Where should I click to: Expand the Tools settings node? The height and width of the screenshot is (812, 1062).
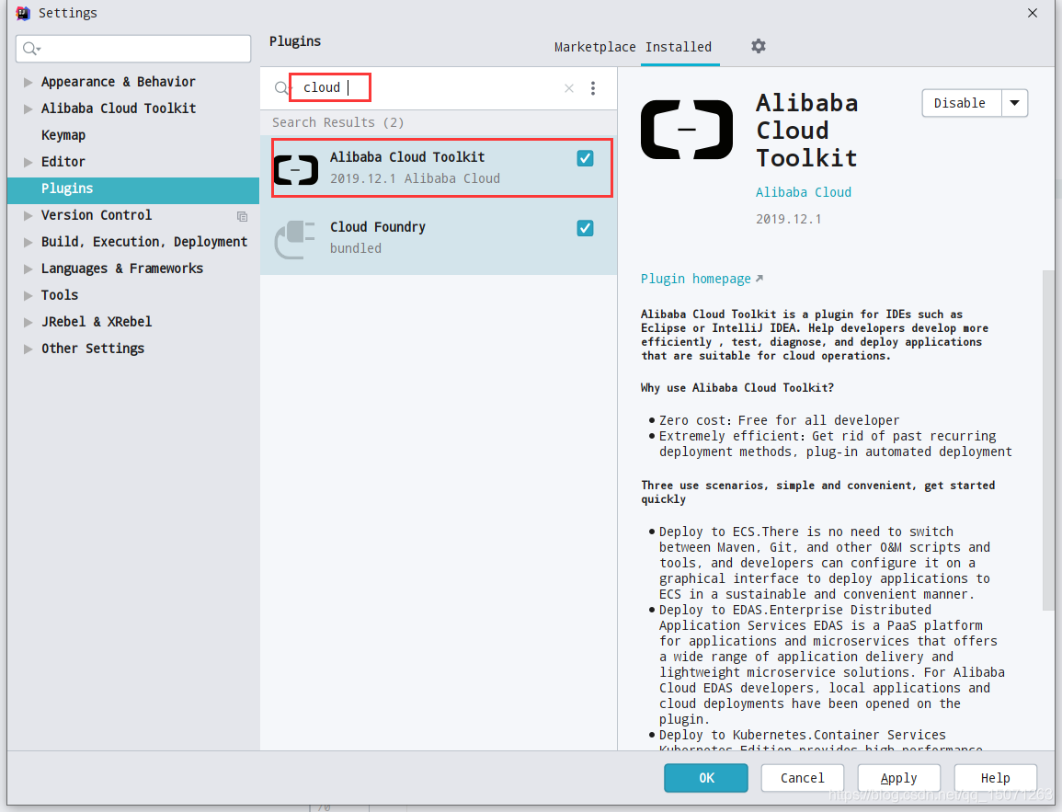28,296
